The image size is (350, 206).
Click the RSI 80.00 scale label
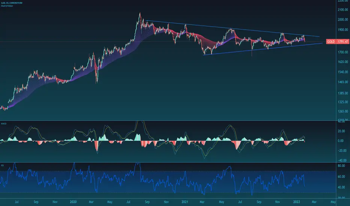point(341,166)
